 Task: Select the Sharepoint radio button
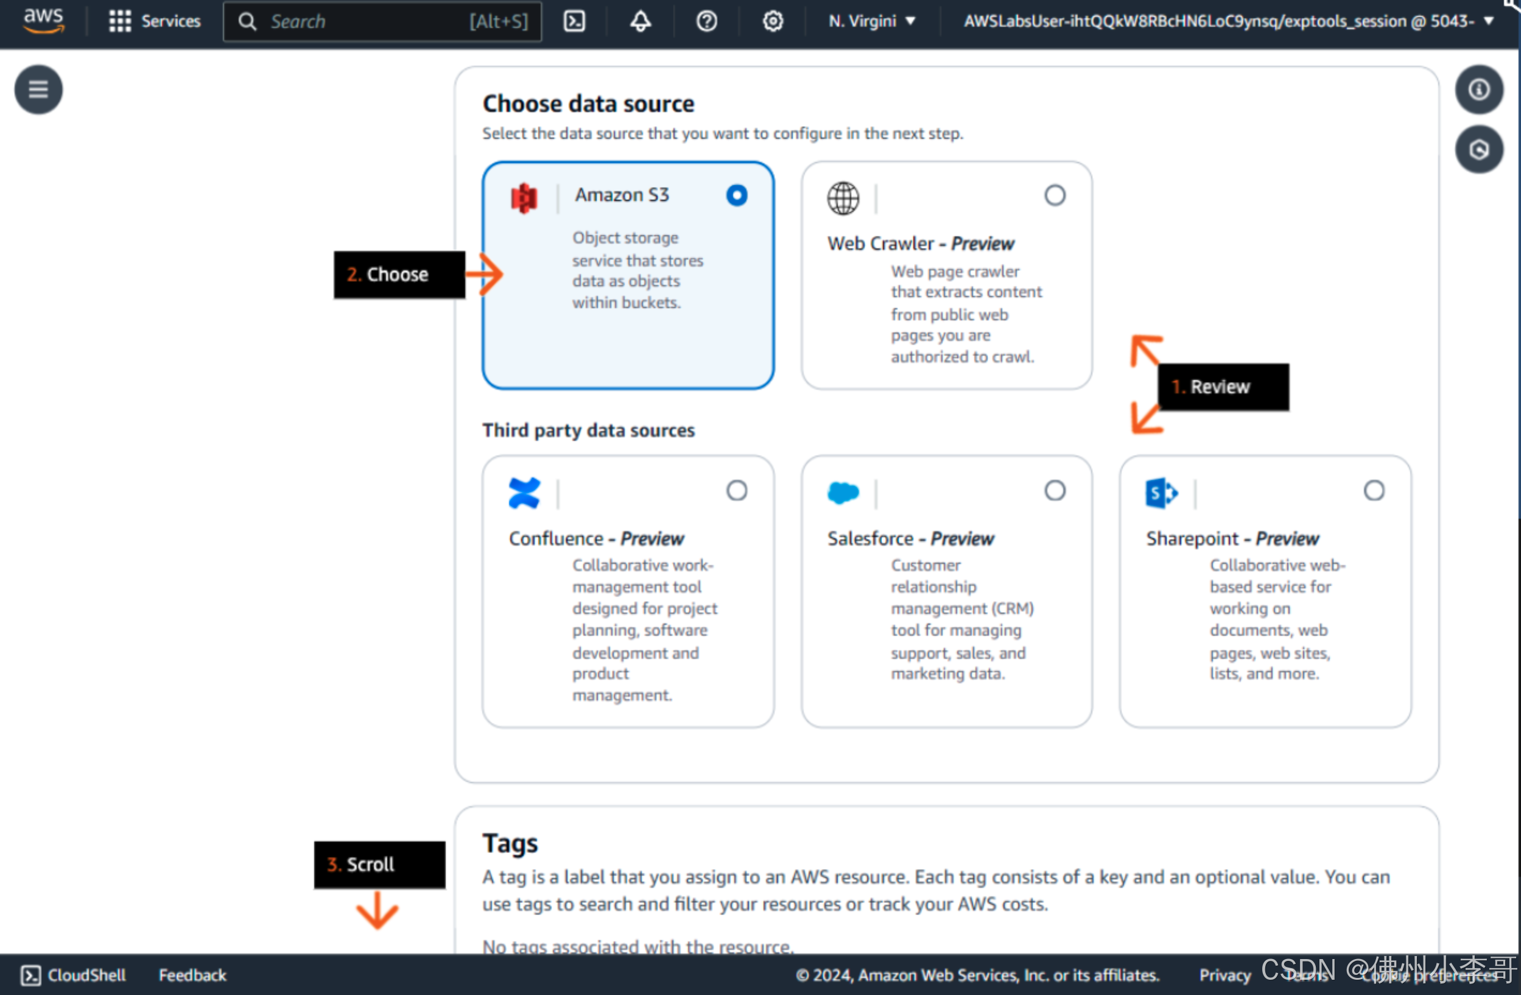pos(1374,490)
